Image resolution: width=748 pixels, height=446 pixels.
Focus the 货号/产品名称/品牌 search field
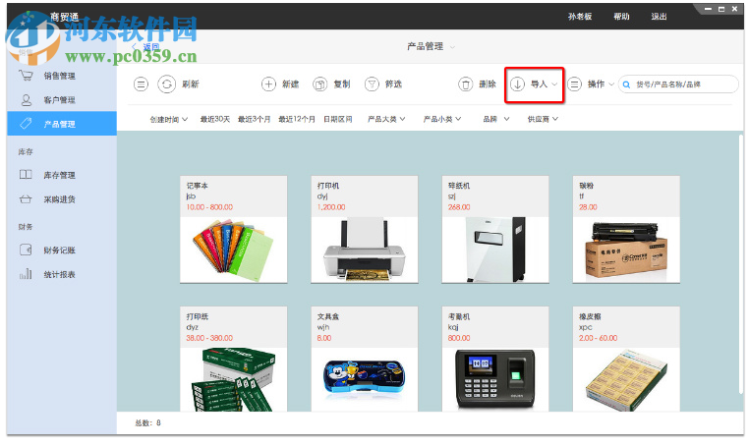[x=678, y=84]
